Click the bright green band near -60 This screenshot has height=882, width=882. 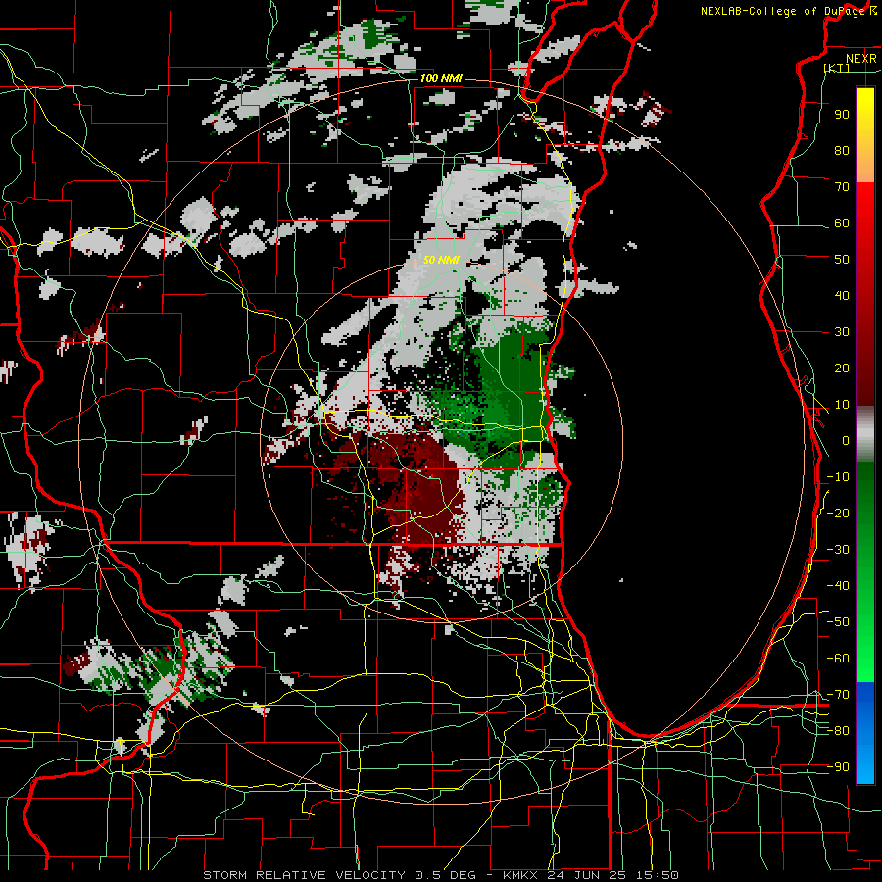tap(865, 656)
